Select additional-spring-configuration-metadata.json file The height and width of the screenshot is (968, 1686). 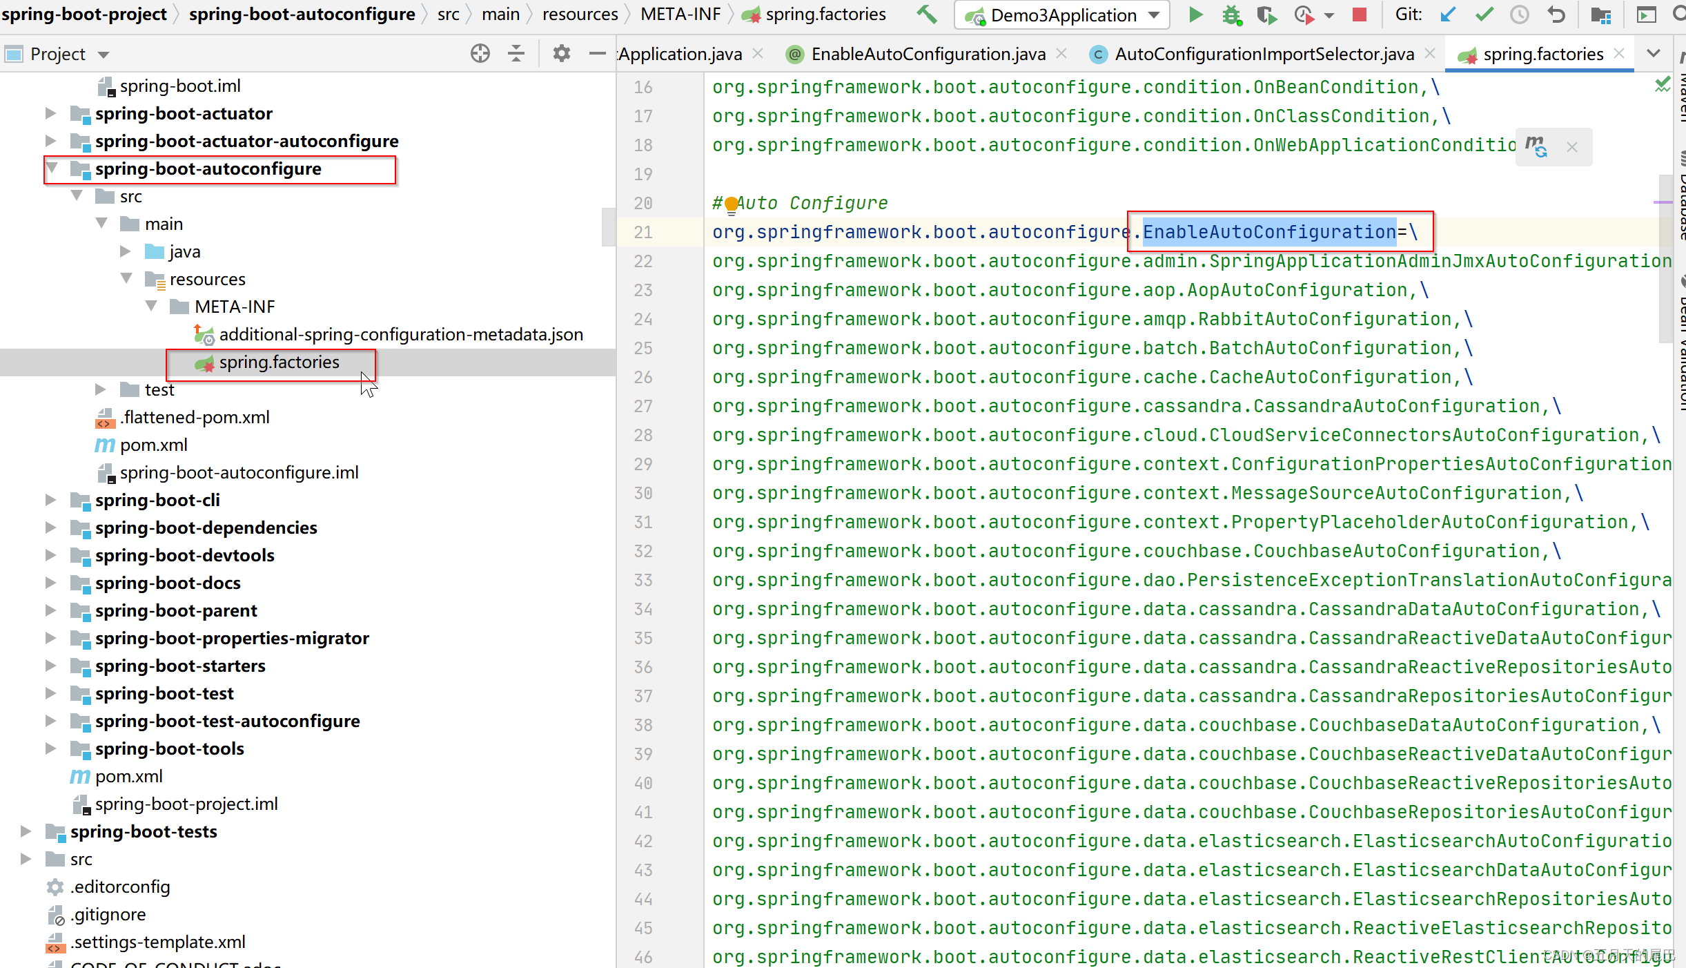[401, 335]
